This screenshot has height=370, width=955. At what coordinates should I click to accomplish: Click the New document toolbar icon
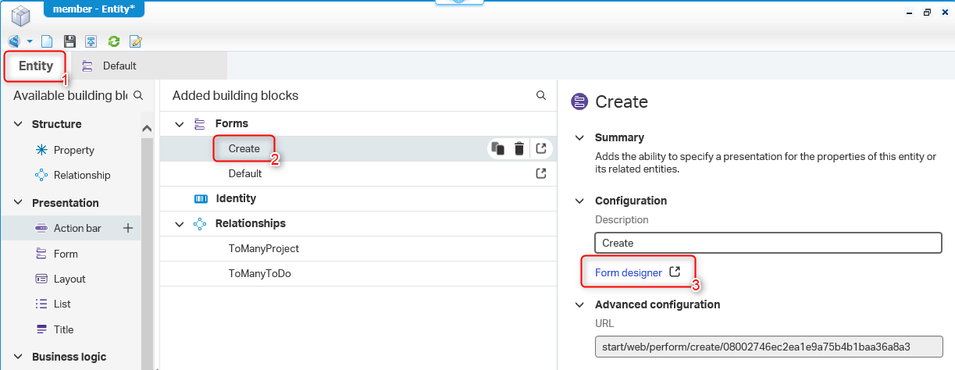point(48,41)
